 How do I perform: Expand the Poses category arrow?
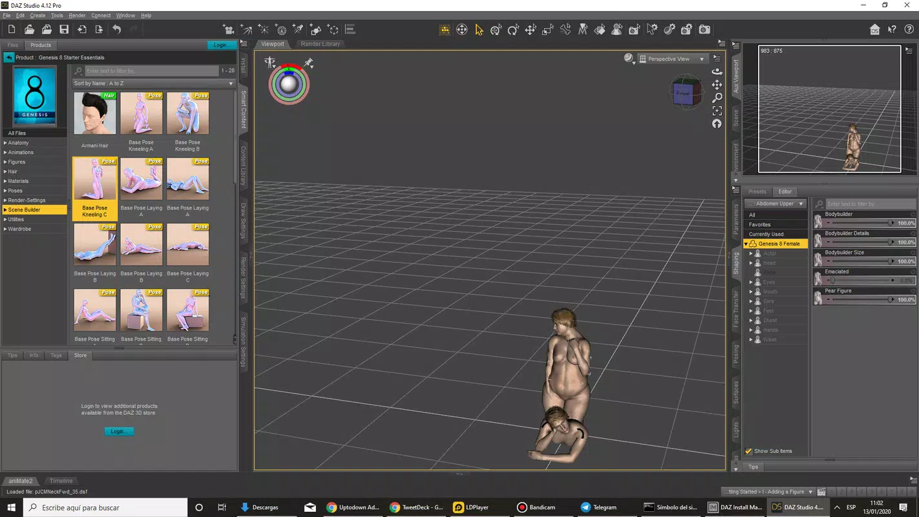click(x=5, y=191)
